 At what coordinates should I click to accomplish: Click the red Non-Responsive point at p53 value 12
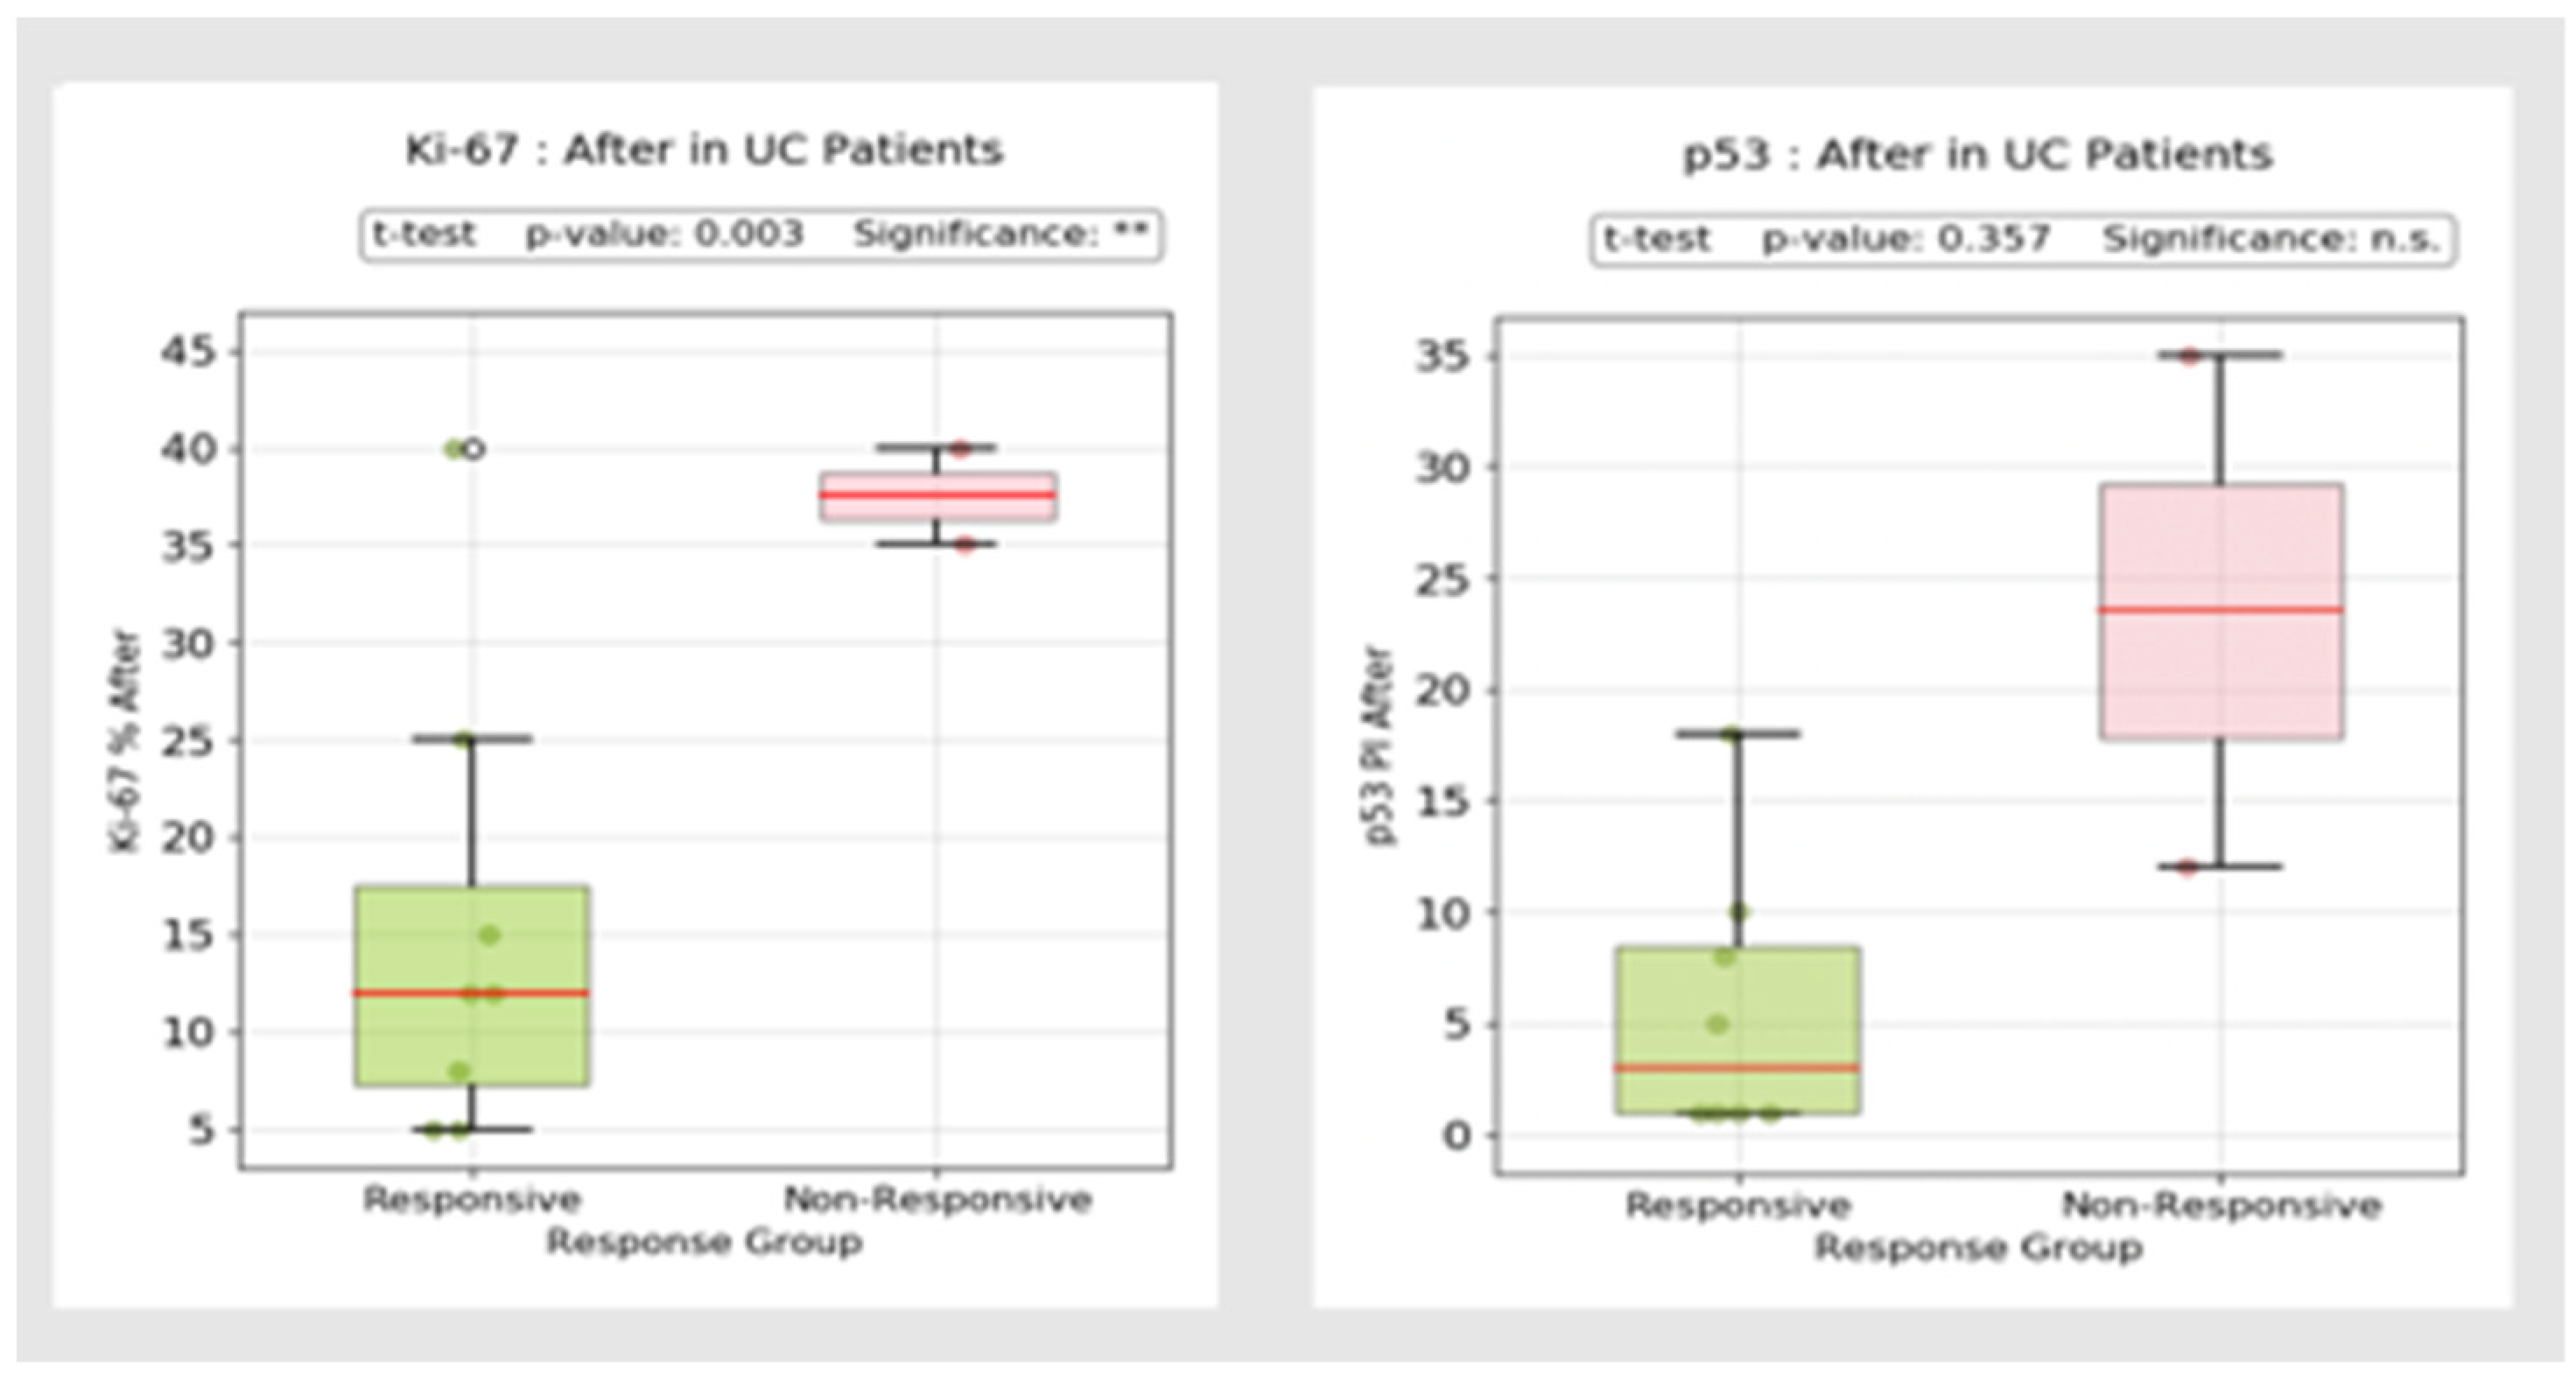click(x=2186, y=867)
